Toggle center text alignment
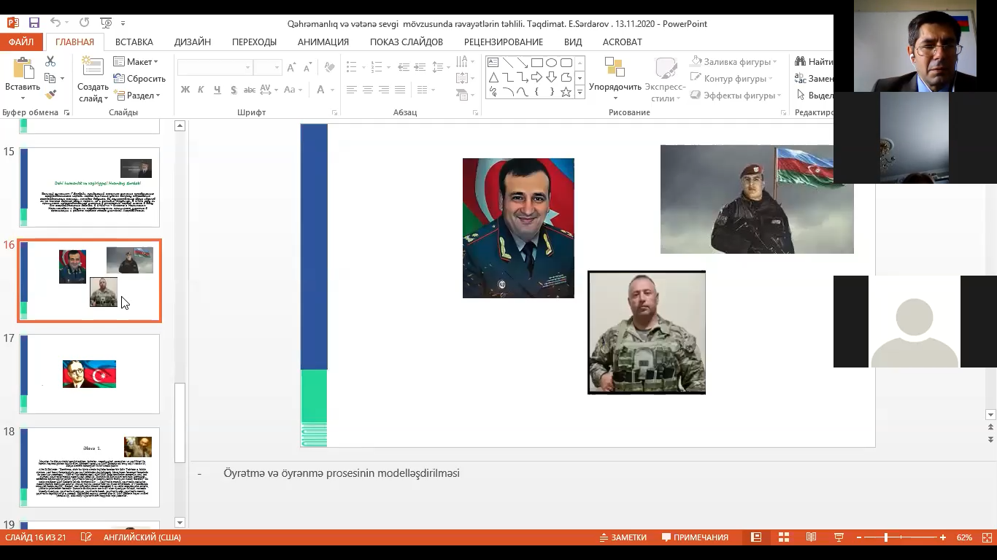 (x=368, y=90)
